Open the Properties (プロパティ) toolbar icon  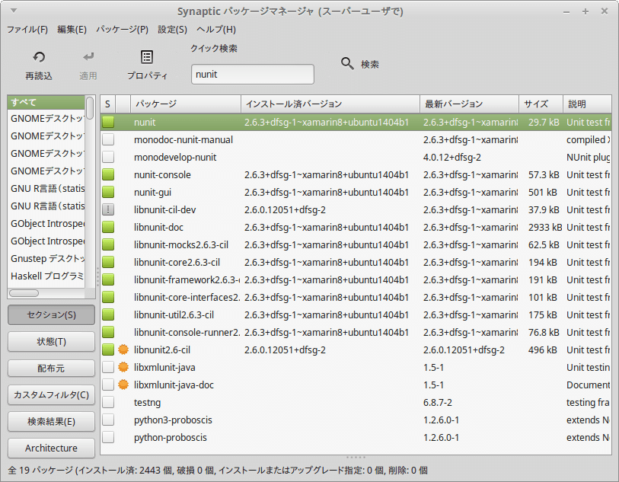(x=147, y=57)
